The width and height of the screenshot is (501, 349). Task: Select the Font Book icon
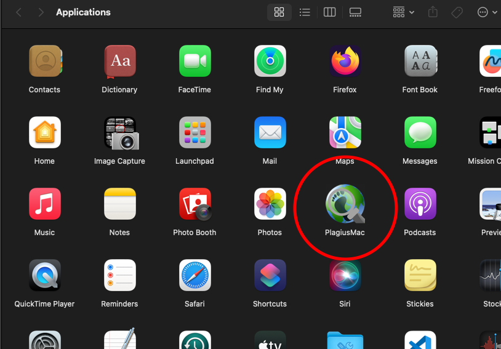(420, 62)
